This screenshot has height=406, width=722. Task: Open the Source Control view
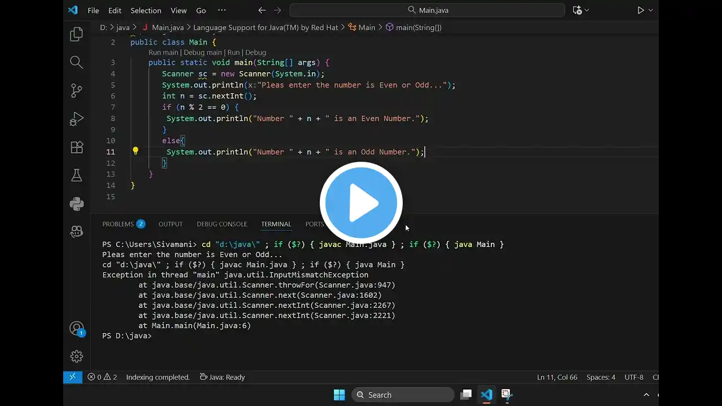pyautogui.click(x=77, y=90)
